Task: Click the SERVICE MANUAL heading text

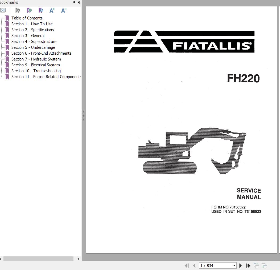Action: 249,194
